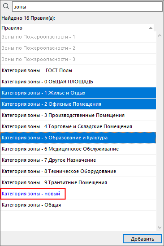The height and width of the screenshot is (246, 164).
Task: Select "Категория зоны - 7 Другое Назначение"
Action: 78,160
